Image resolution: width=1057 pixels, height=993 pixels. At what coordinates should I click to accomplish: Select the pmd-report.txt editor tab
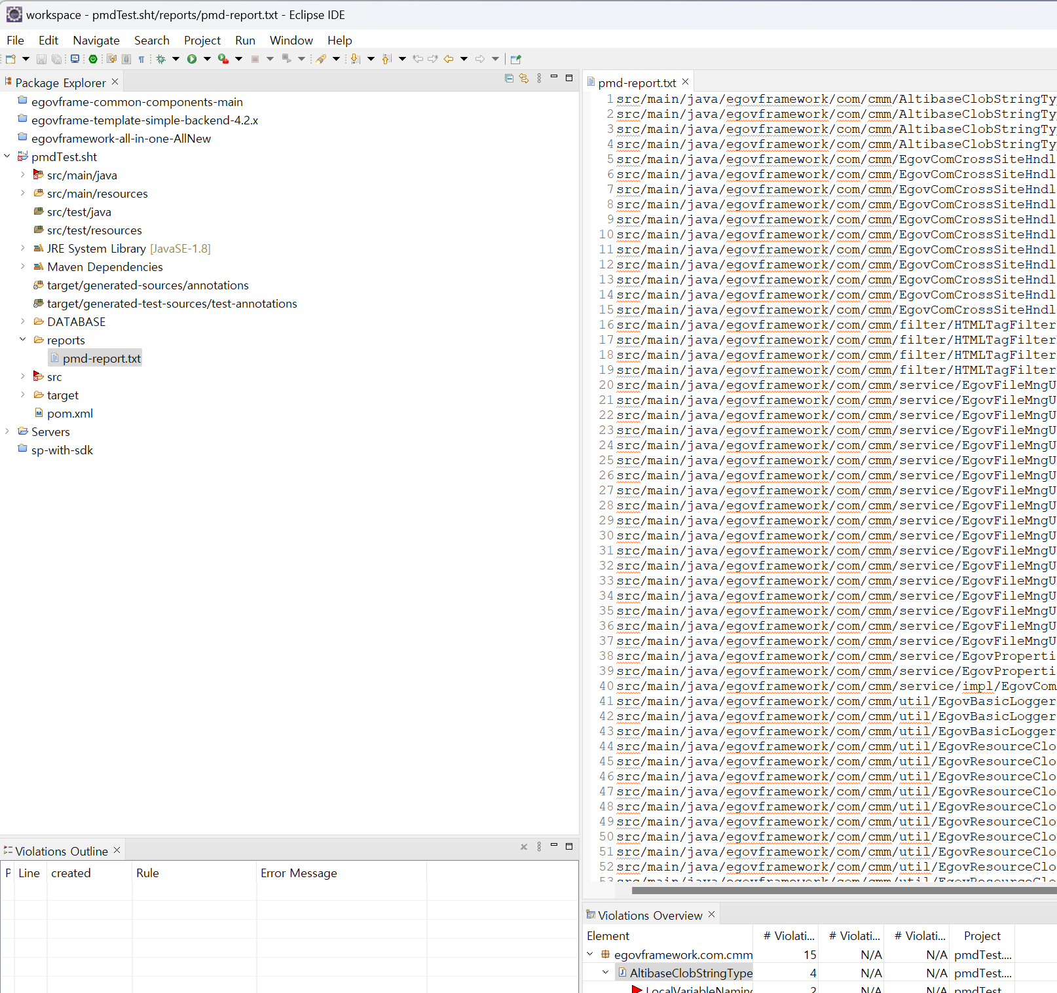click(637, 82)
